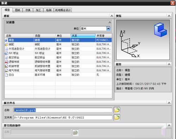Open the browse folder icon beside the 文件夹 path field
Image resolution: width=176 pixels, height=139 pixels.
click(117, 117)
